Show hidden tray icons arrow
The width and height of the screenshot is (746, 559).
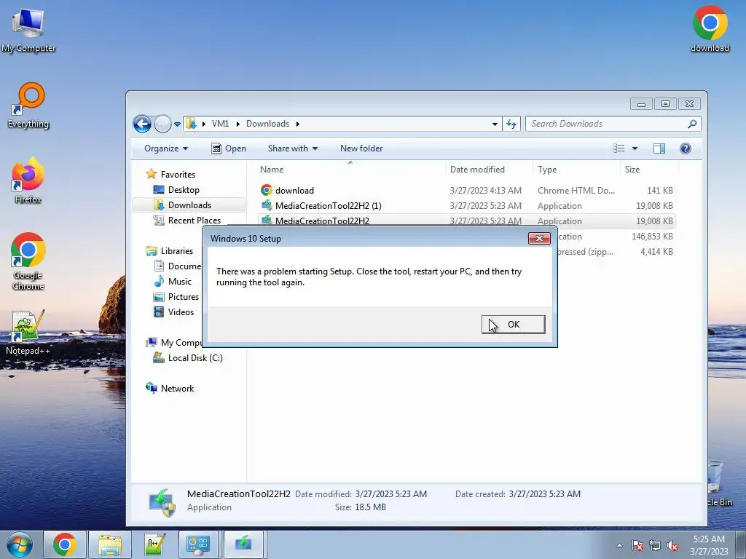[619, 545]
